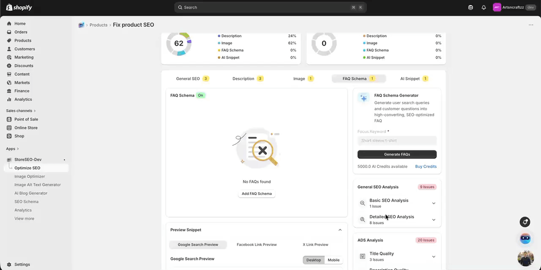Click the FAQ Schema On status badge
541x270 pixels.
(201, 95)
